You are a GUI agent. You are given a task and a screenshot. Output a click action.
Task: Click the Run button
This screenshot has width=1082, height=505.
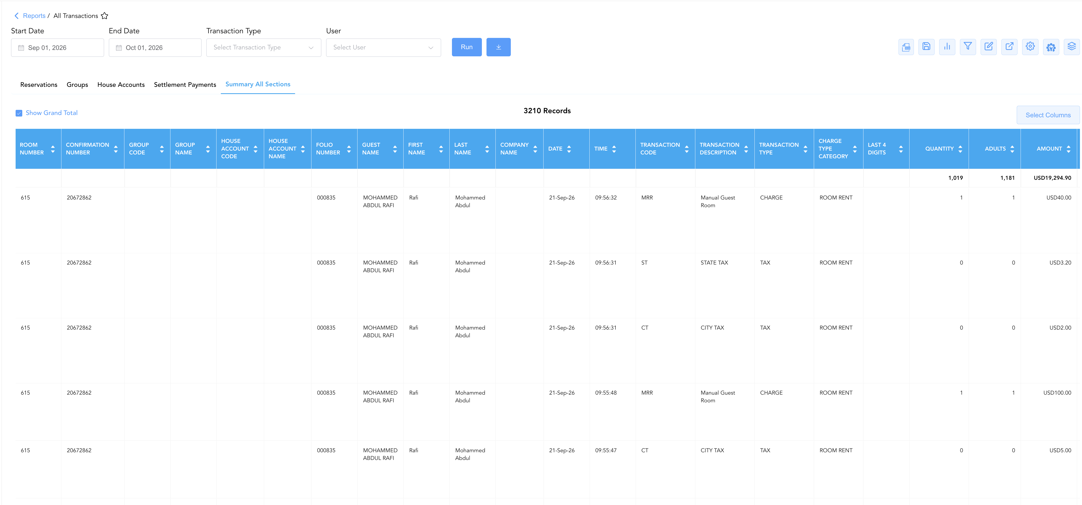point(467,47)
